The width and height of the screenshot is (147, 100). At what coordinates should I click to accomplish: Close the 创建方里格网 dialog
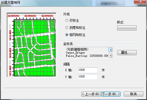point(140,2)
